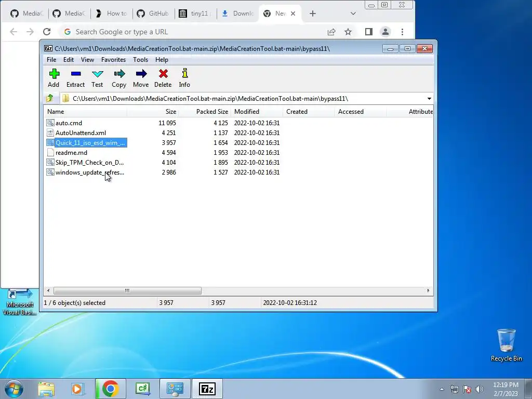Switch to the Downloads Chrome tab

pos(237,14)
